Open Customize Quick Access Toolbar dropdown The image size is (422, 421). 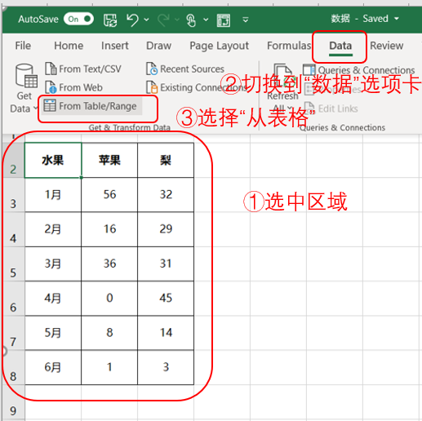tap(246, 20)
